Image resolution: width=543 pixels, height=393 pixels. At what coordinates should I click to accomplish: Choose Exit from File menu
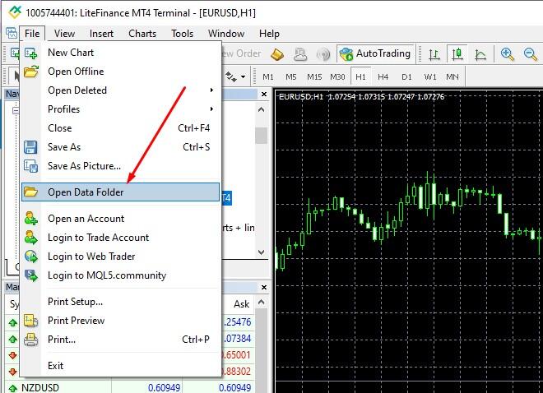[120, 366]
